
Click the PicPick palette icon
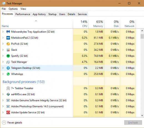[8, 44]
